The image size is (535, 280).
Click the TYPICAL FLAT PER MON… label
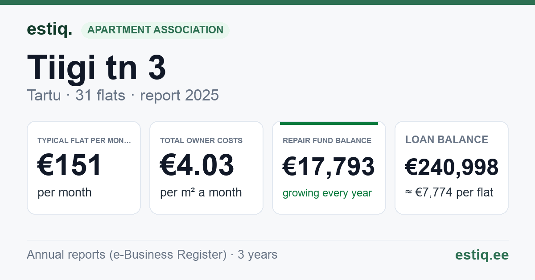[x=84, y=140]
